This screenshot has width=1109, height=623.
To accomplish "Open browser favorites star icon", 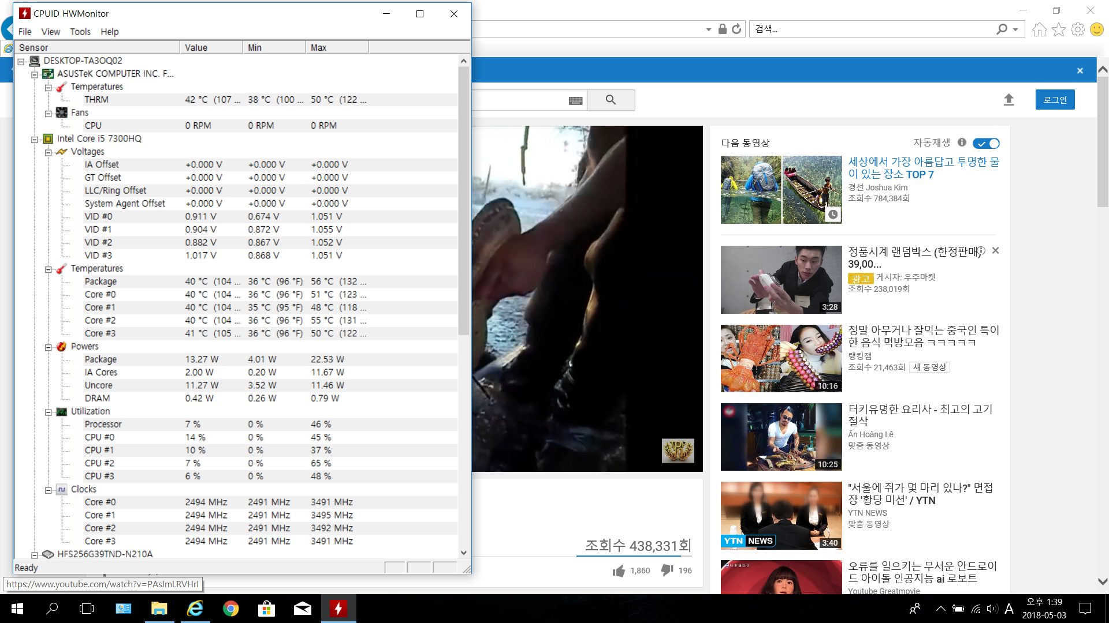I will [1058, 29].
